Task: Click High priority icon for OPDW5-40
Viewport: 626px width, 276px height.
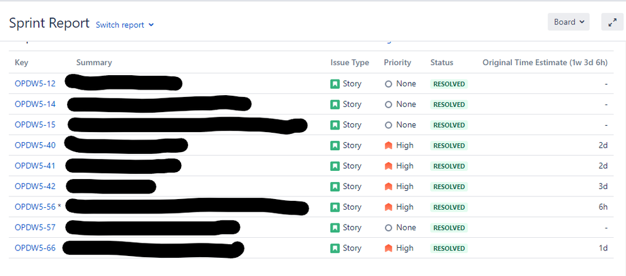Action: point(389,146)
